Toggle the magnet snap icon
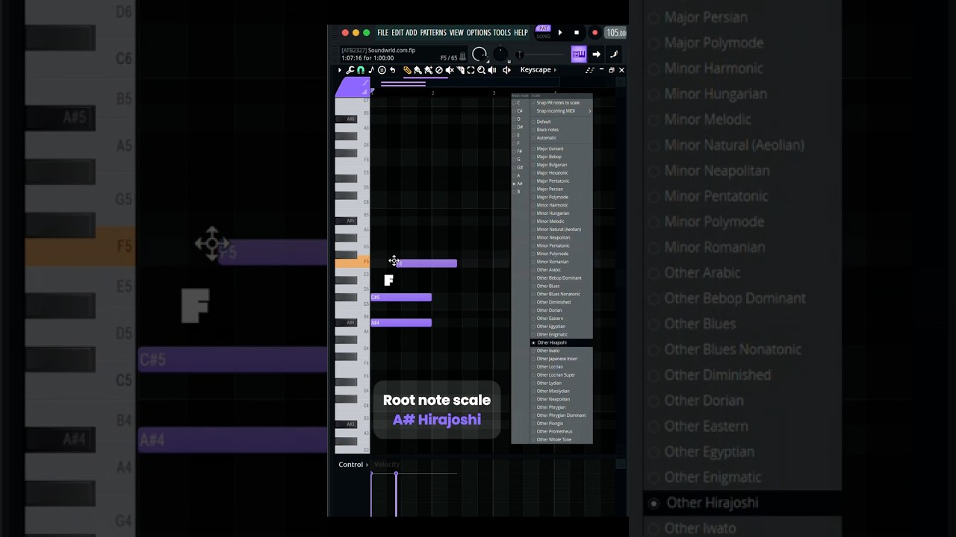The image size is (956, 537). click(x=361, y=70)
